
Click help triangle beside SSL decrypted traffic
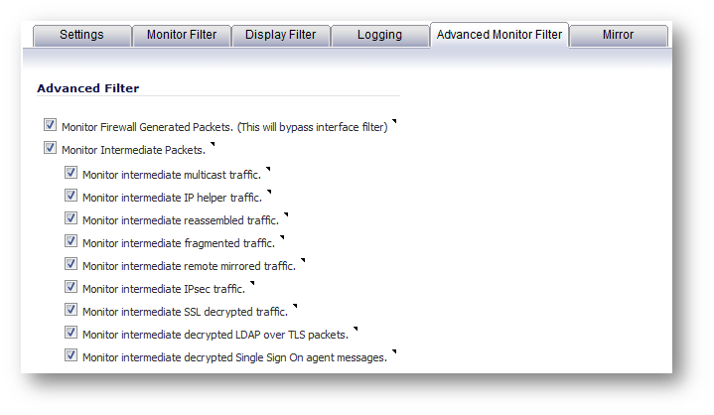coord(295,306)
